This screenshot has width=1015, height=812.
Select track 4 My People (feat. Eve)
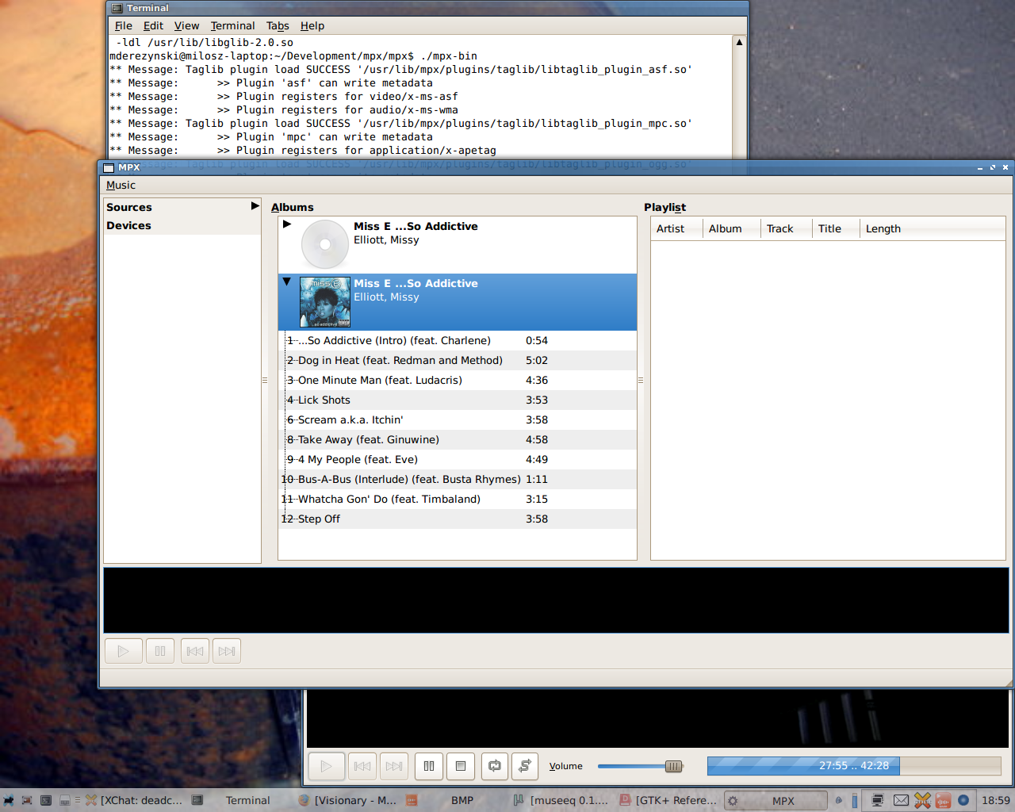pos(458,459)
